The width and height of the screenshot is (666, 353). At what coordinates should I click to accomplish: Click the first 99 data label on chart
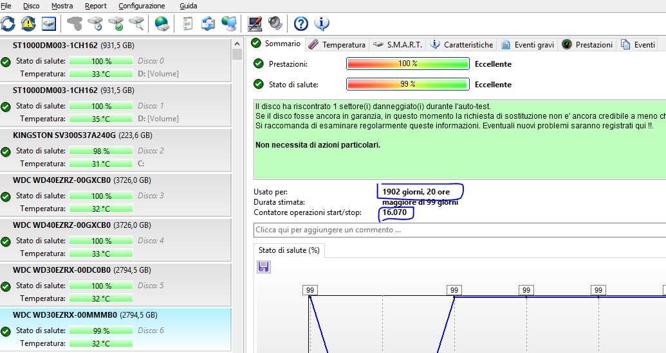[310, 290]
